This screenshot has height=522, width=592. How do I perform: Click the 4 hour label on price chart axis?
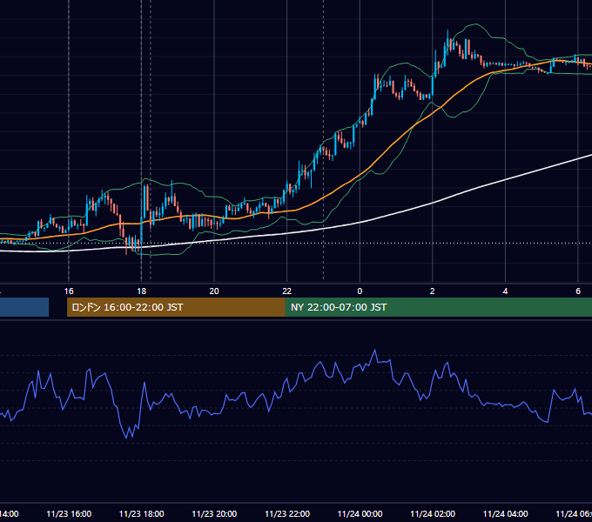505,291
